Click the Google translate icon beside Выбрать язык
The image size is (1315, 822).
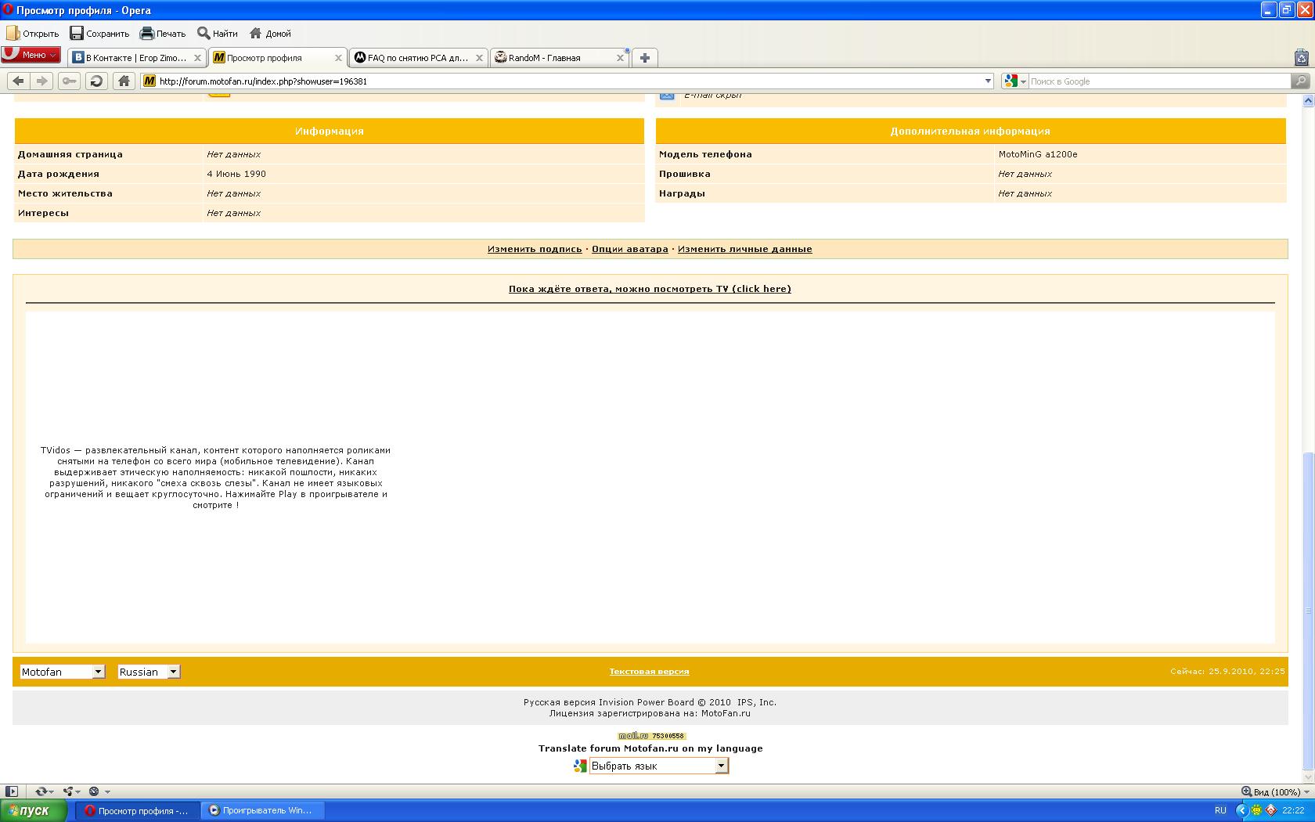(x=580, y=766)
